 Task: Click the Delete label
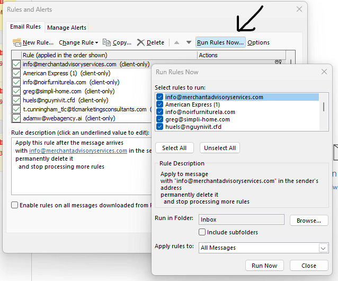pyautogui.click(x=155, y=42)
